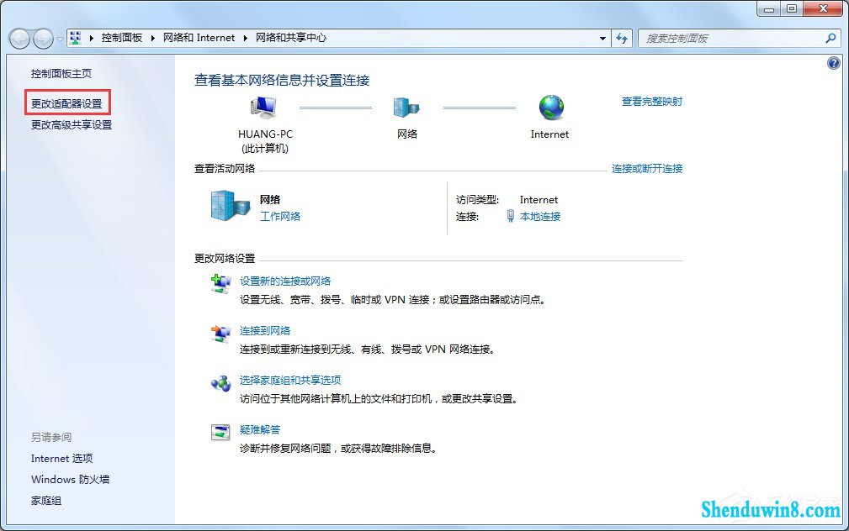Go back using the Back arrow button
Viewport: 849px width, 531px height.
coord(19,39)
